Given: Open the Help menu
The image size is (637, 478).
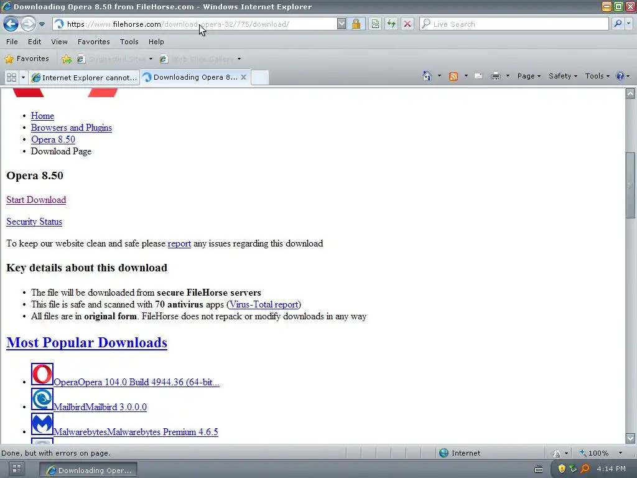Looking at the screenshot, I should point(156,42).
